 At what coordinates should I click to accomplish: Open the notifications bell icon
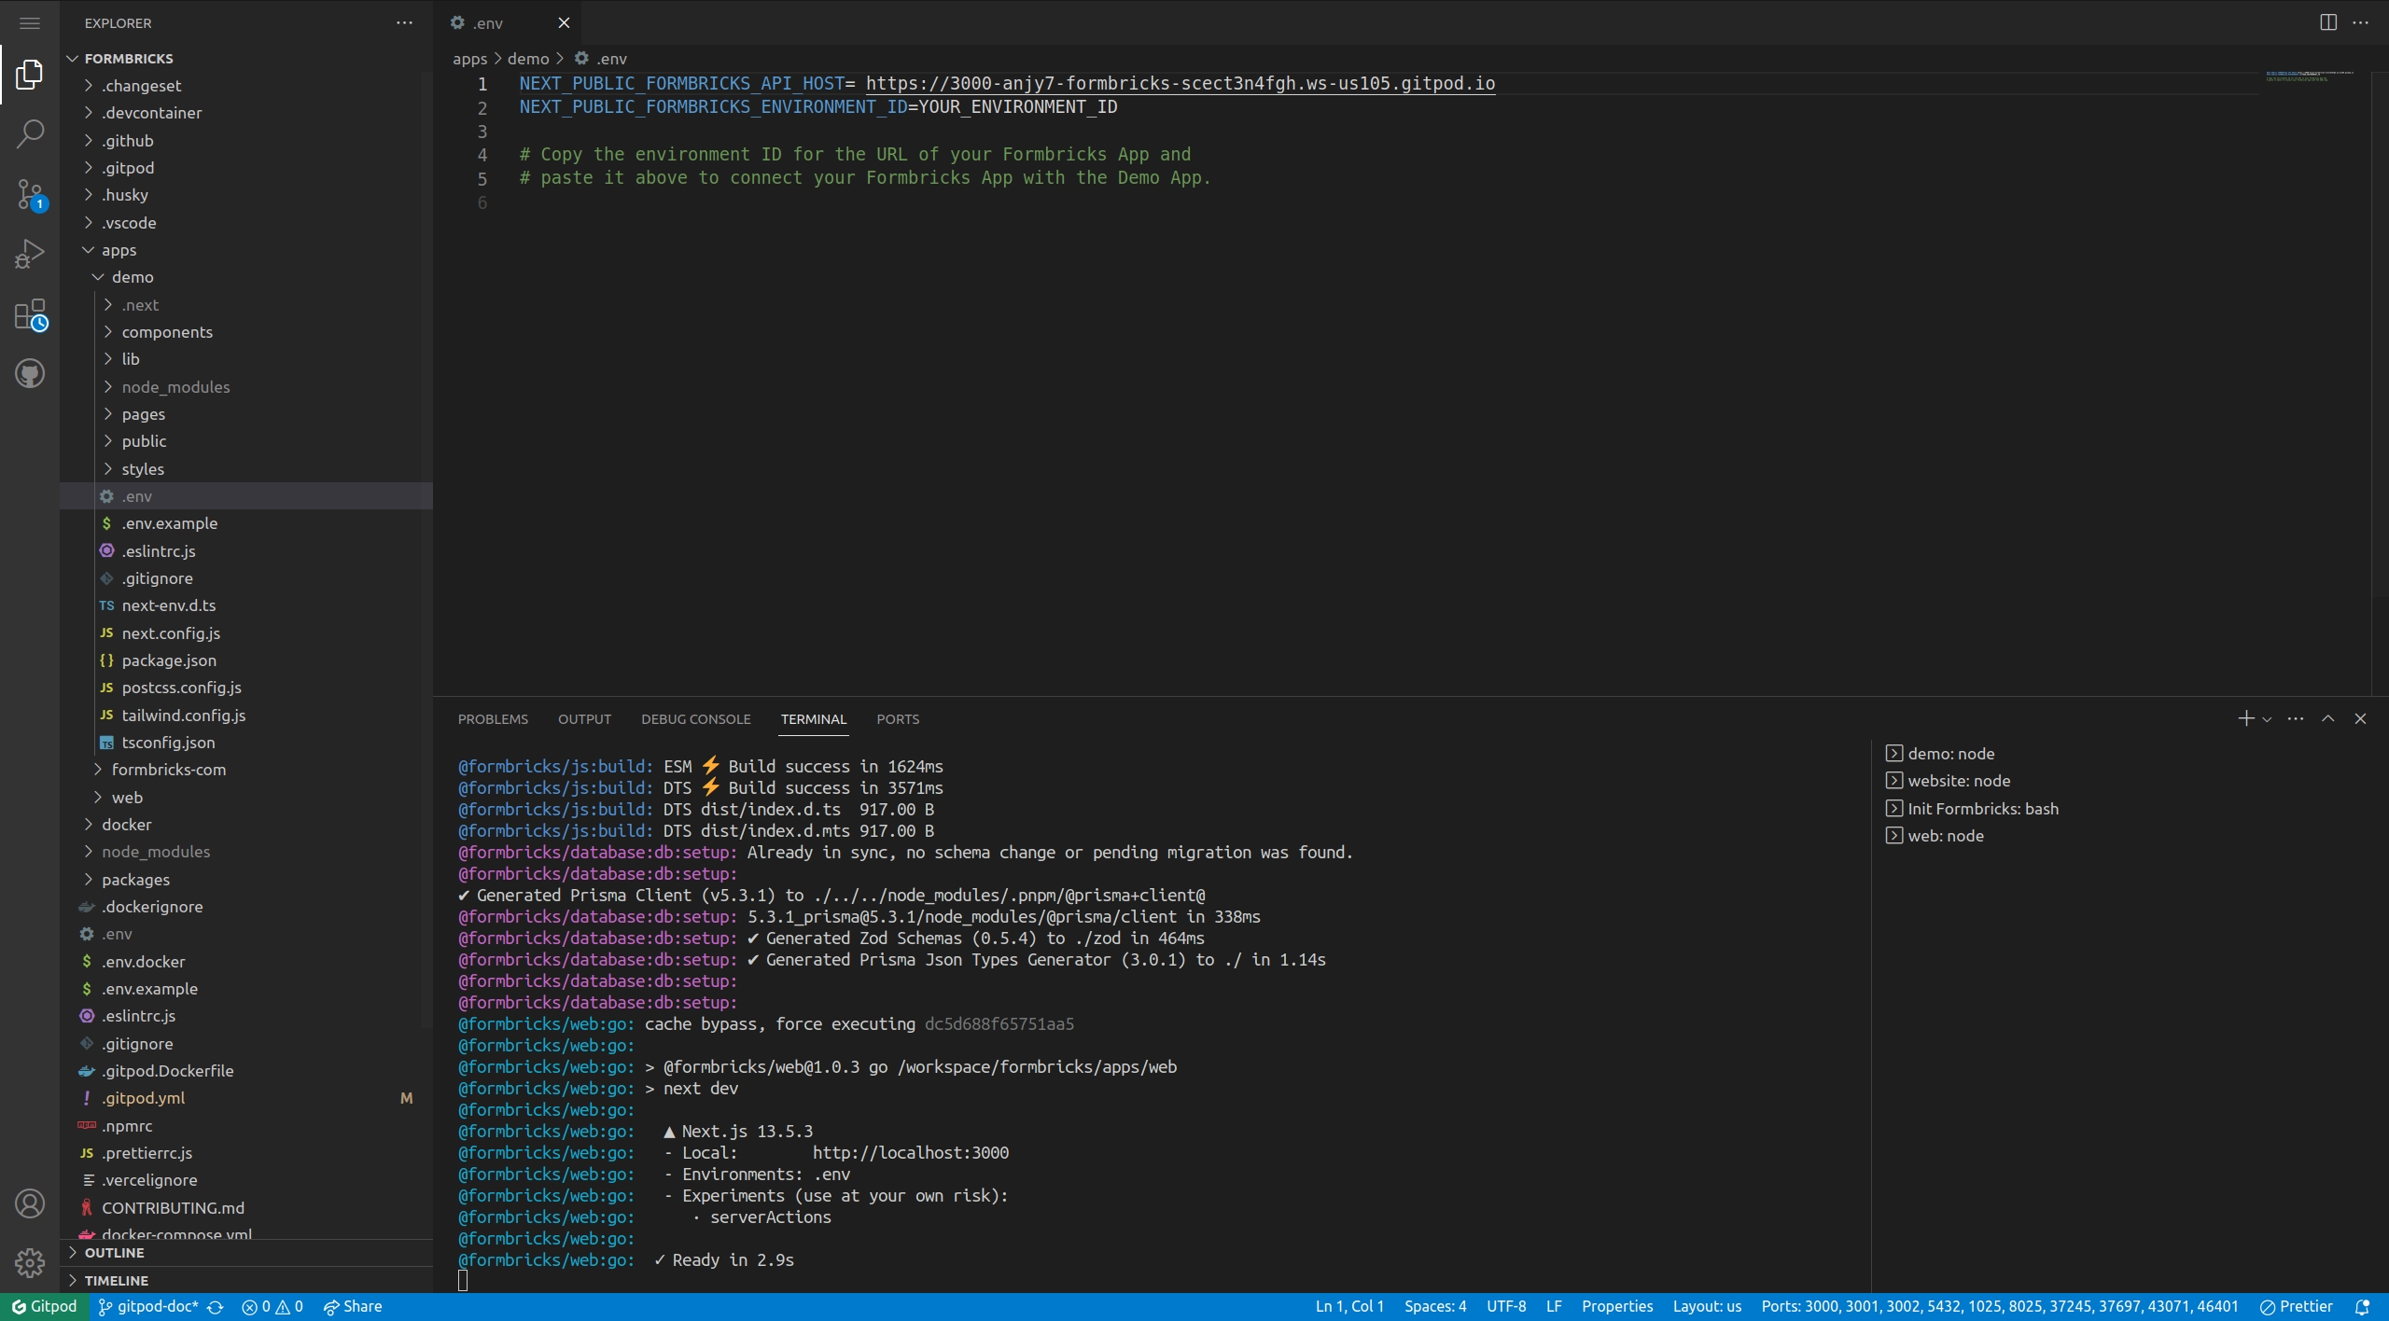tap(2362, 1307)
